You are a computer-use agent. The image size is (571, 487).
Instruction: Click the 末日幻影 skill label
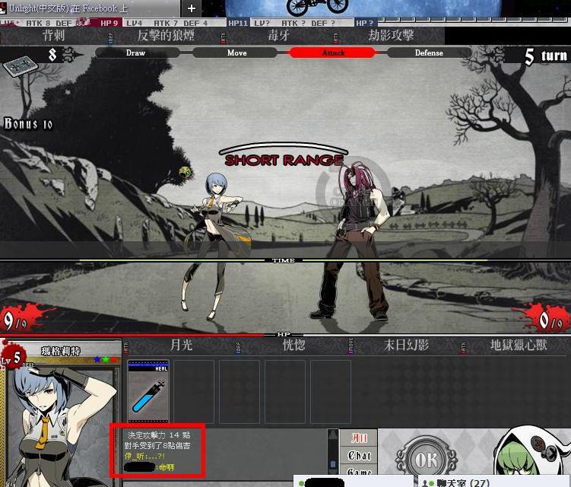click(x=408, y=345)
